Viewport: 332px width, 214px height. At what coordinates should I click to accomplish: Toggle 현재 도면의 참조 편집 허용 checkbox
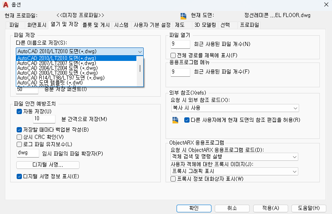pyautogui.click(x=187, y=120)
